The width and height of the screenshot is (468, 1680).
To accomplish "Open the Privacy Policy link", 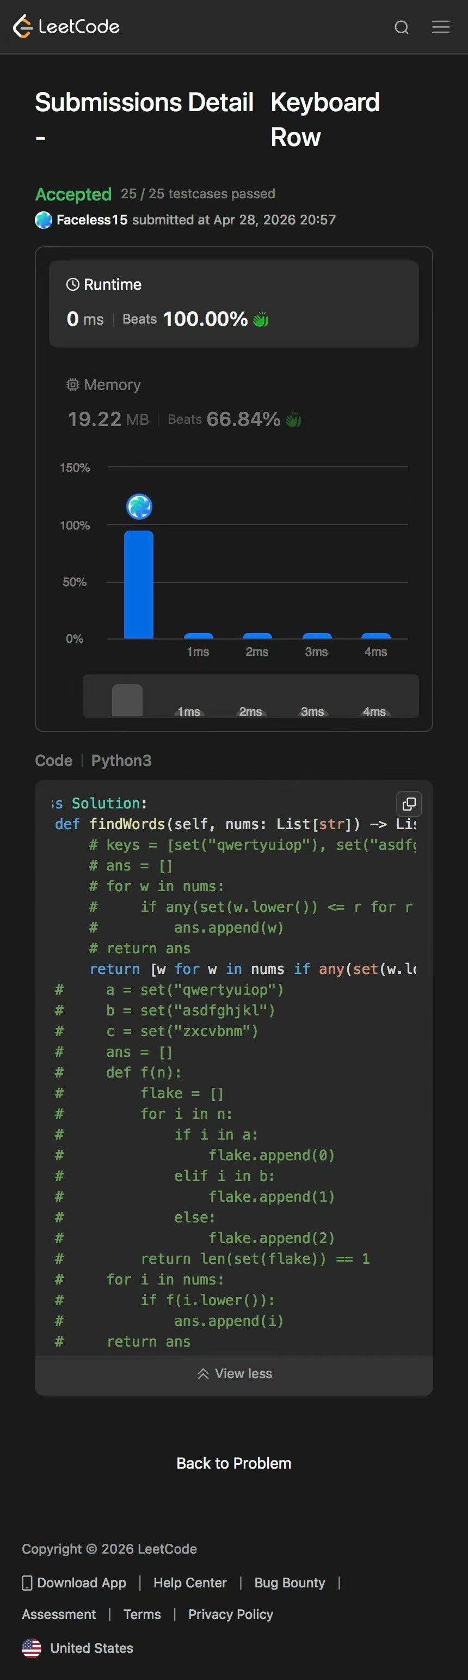I will 231,1614.
